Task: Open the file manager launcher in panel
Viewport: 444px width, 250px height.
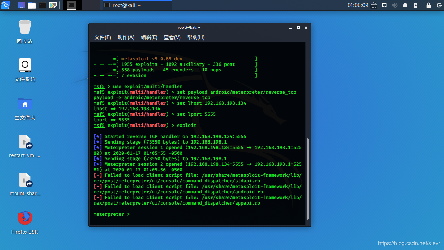Action: tap(32, 5)
